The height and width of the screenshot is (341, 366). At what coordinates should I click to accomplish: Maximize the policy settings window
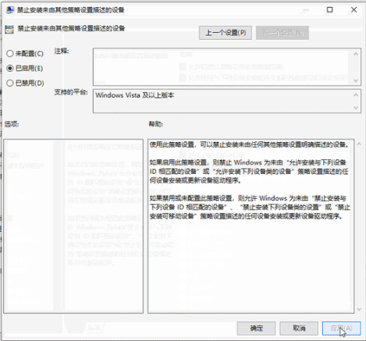329,10
